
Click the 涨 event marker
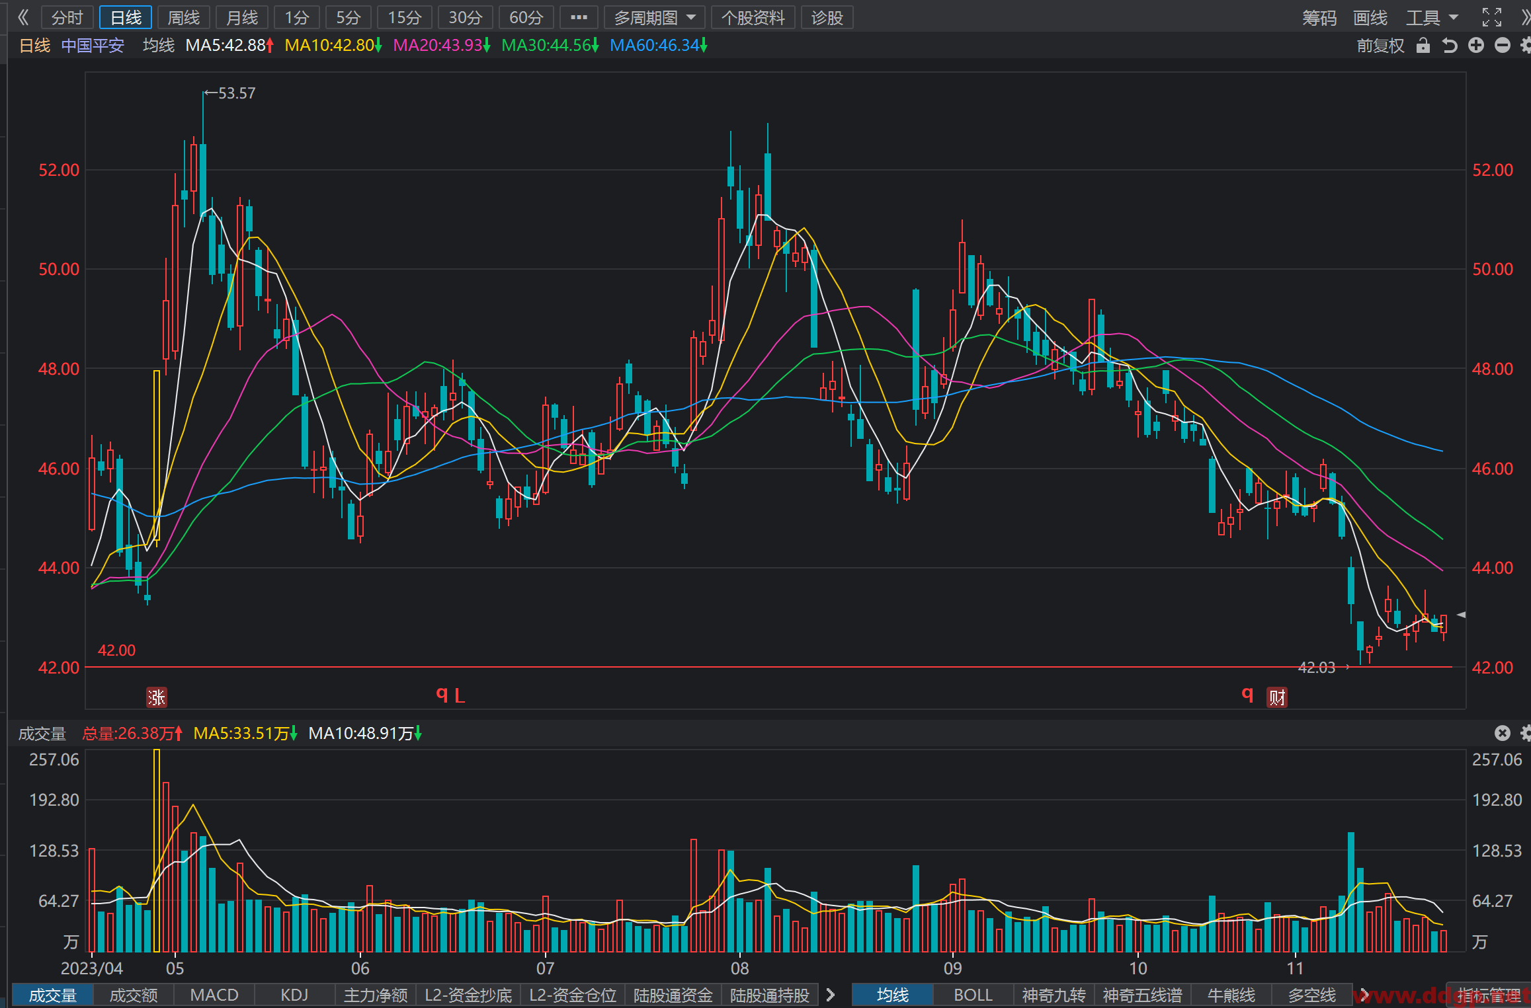157,697
